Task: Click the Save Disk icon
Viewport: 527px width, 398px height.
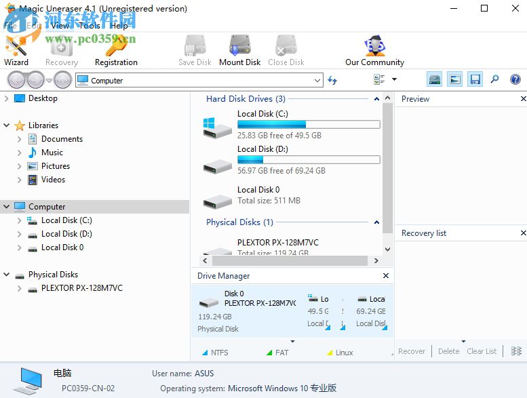Action: [x=195, y=50]
